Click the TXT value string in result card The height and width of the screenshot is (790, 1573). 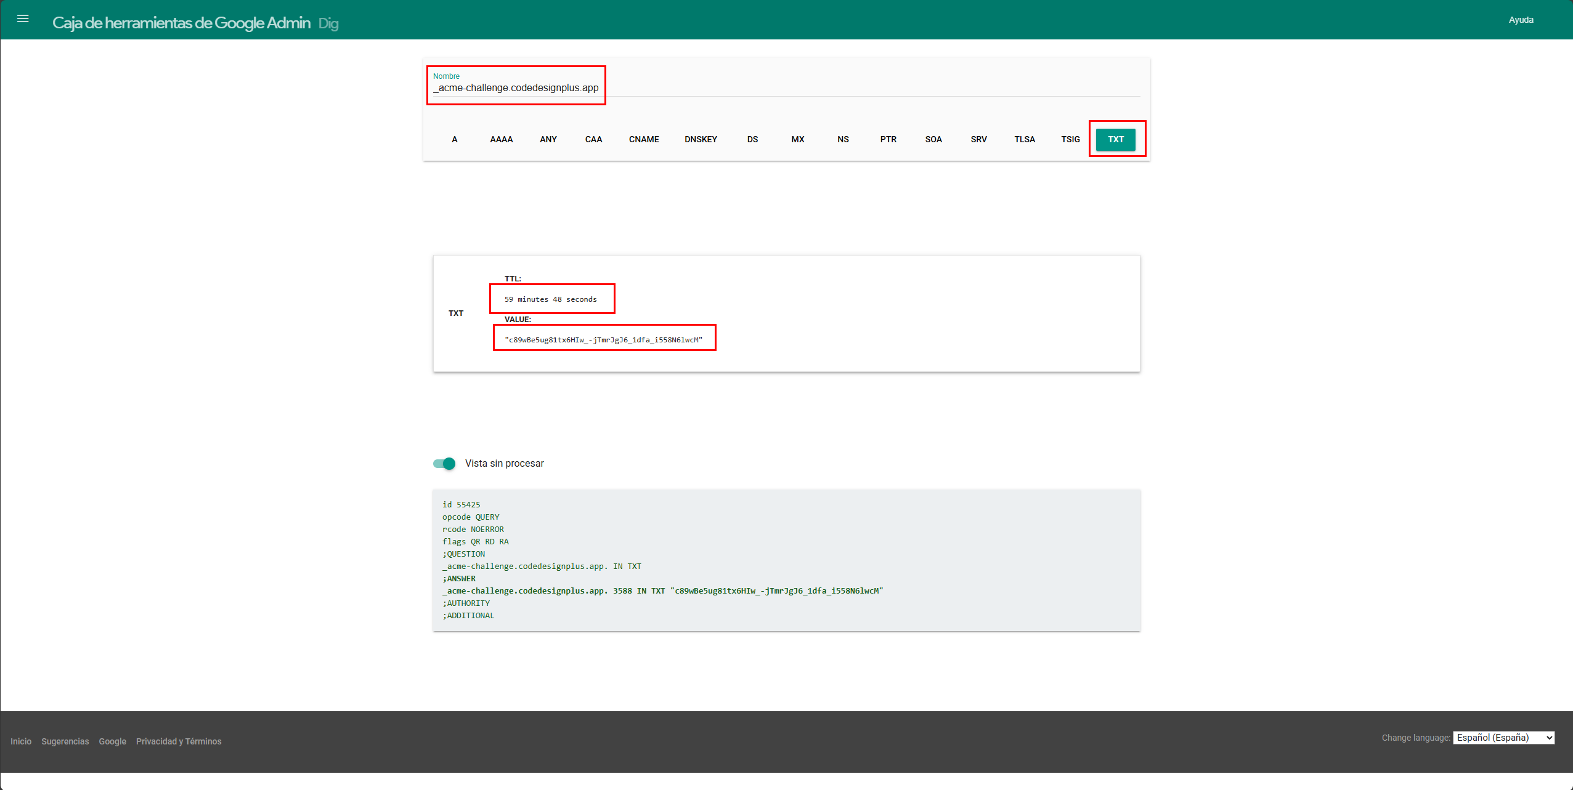[603, 340]
